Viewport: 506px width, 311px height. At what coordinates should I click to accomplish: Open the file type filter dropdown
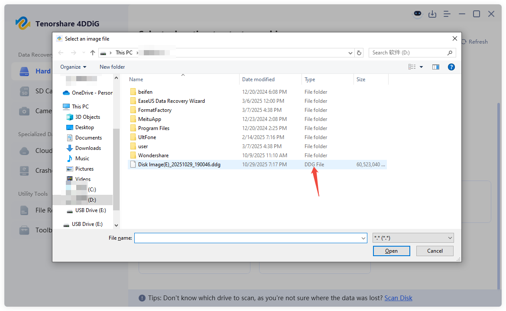click(x=413, y=238)
